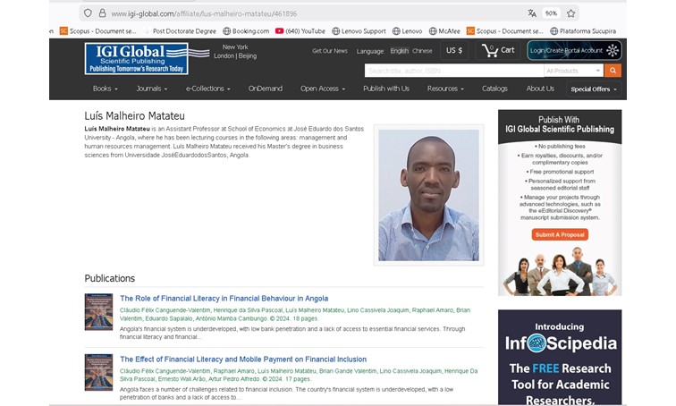Open the Booking.com bookmark

[x=245, y=31]
